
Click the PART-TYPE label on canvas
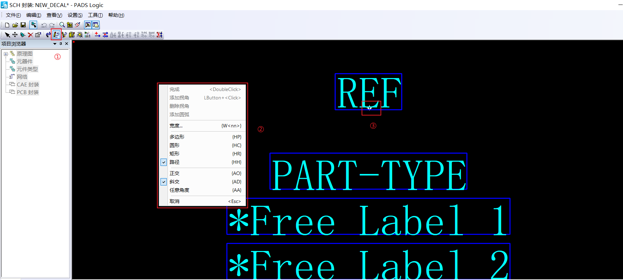368,171
